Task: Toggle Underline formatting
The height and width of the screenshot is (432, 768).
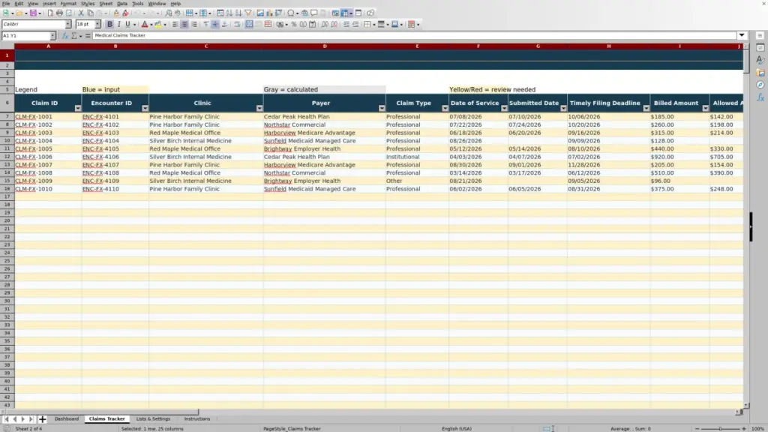Action: (x=127, y=24)
